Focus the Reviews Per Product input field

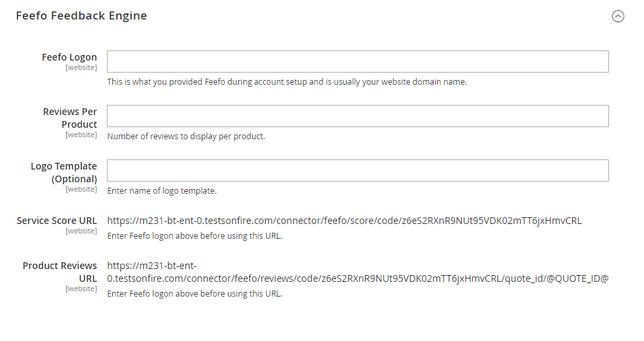point(358,116)
